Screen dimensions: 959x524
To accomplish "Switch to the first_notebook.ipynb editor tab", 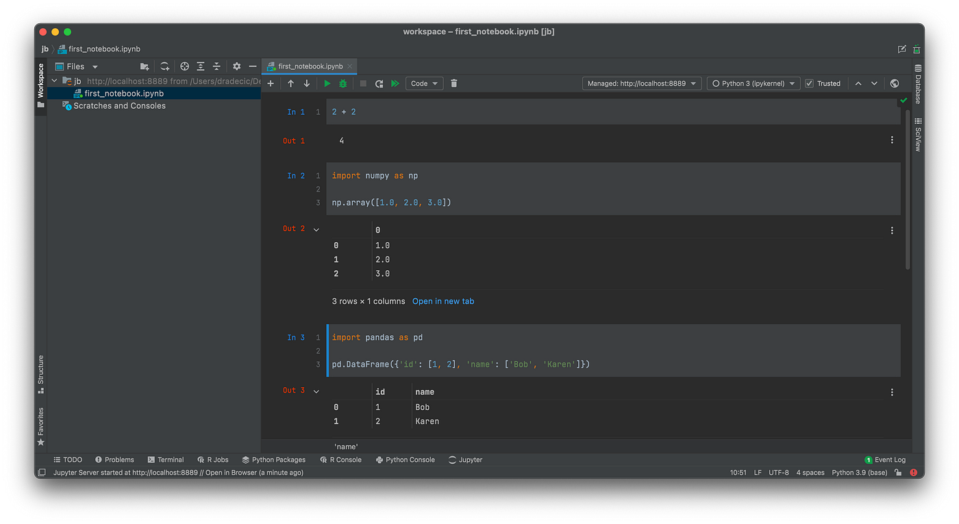I will (x=309, y=66).
